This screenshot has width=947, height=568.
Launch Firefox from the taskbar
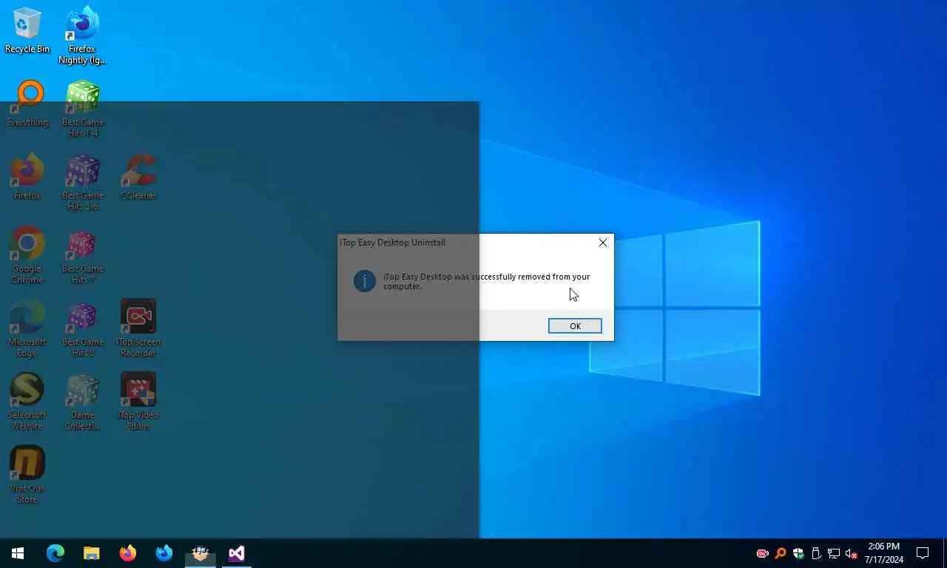click(127, 553)
